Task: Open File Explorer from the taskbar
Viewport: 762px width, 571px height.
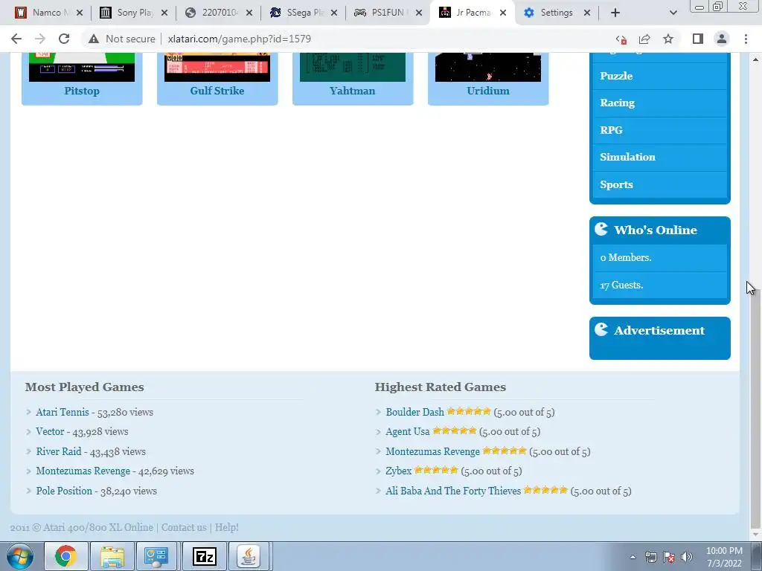Action: click(x=112, y=556)
